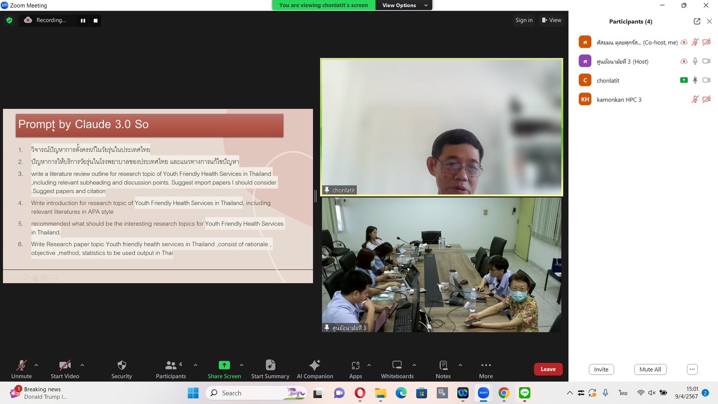Screen dimensions: 718x404
Task: Unmute your microphone
Action: (21, 369)
